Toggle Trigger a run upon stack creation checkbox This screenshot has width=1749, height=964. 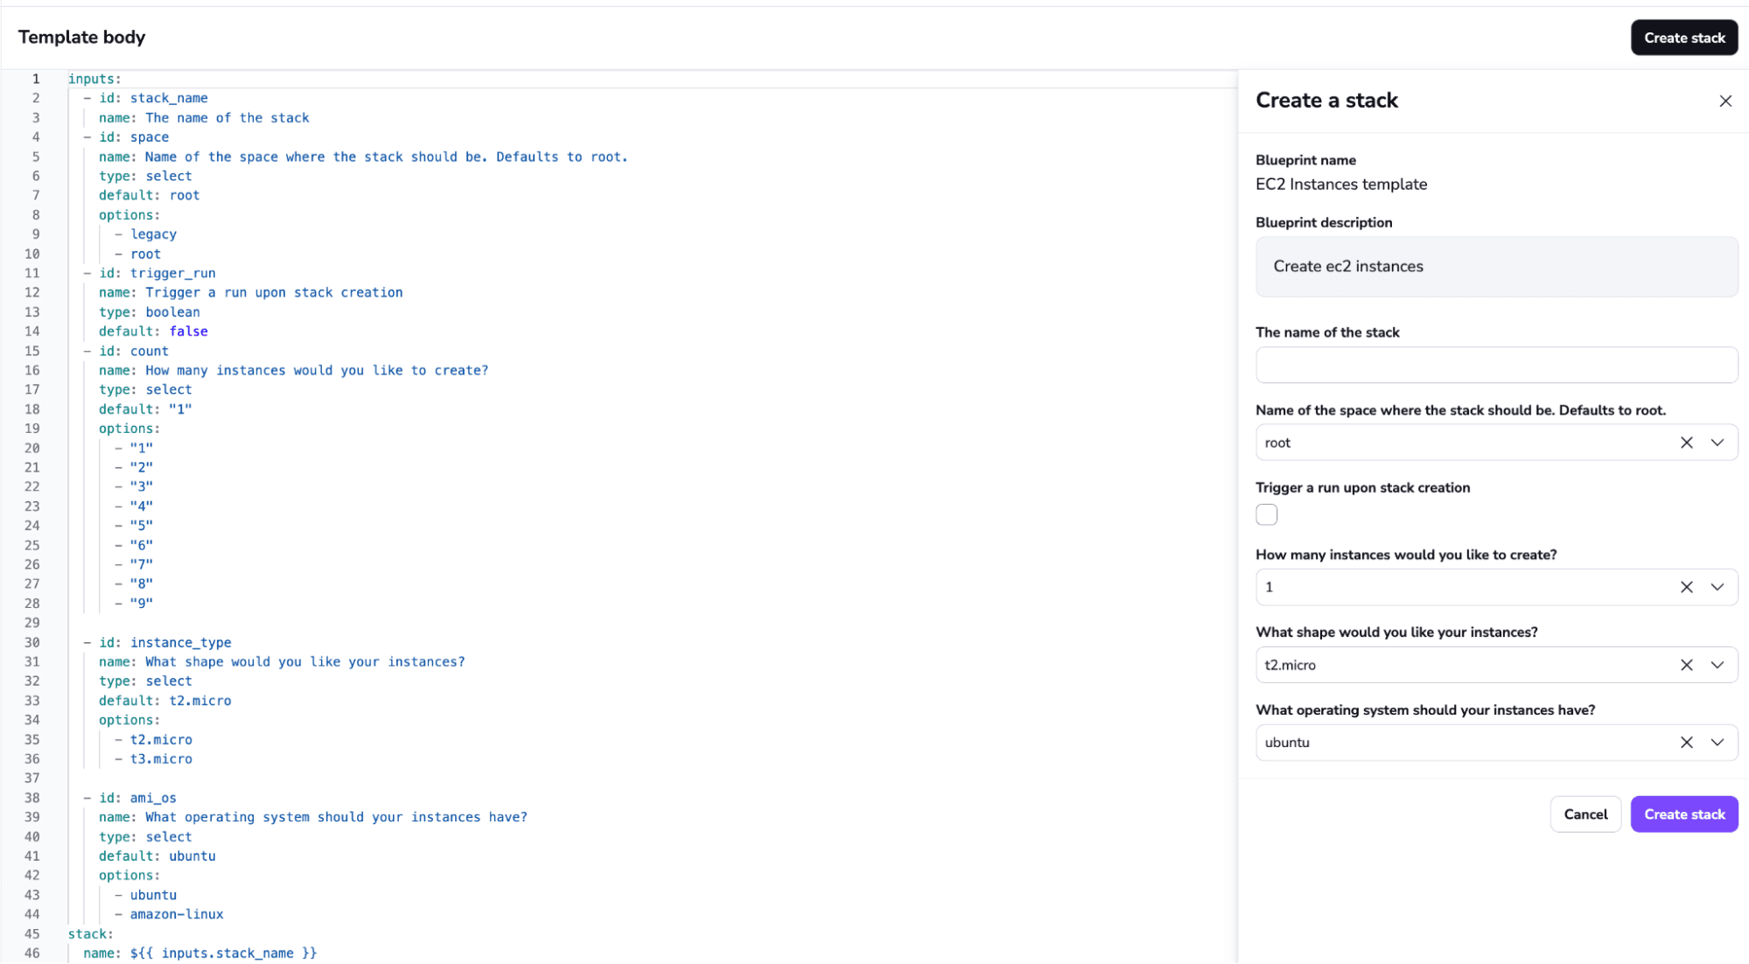point(1266,514)
